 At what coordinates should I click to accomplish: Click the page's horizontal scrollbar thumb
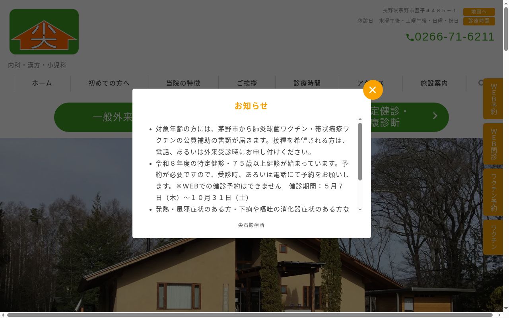point(250,315)
